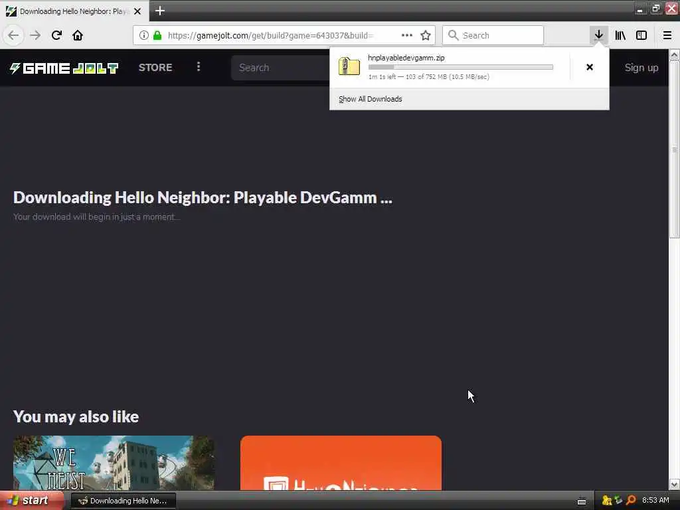Click the orange magnifier tray icon
This screenshot has width=680, height=510.
(x=631, y=501)
